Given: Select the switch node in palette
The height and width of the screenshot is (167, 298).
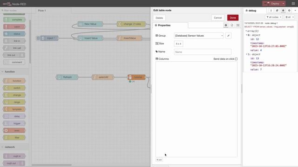Looking at the screenshot, I should [x=14, y=88].
